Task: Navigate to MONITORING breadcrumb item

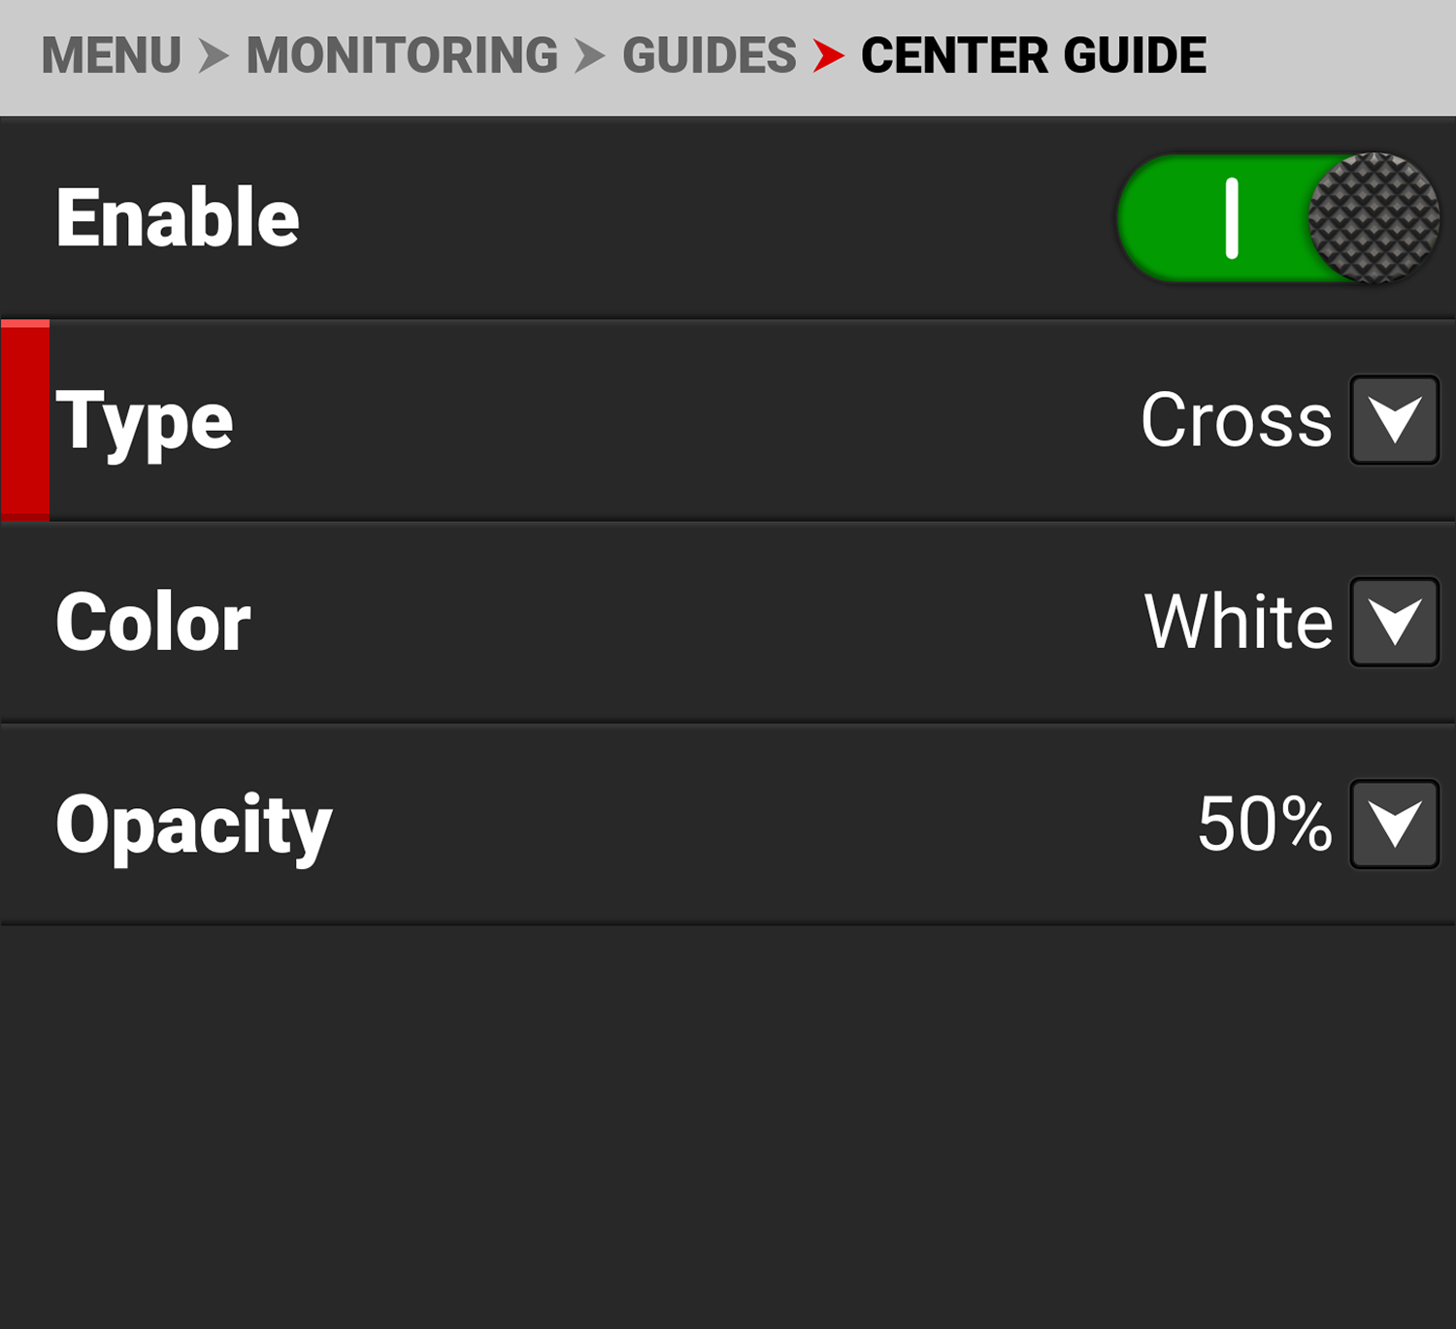Action: click(x=402, y=55)
